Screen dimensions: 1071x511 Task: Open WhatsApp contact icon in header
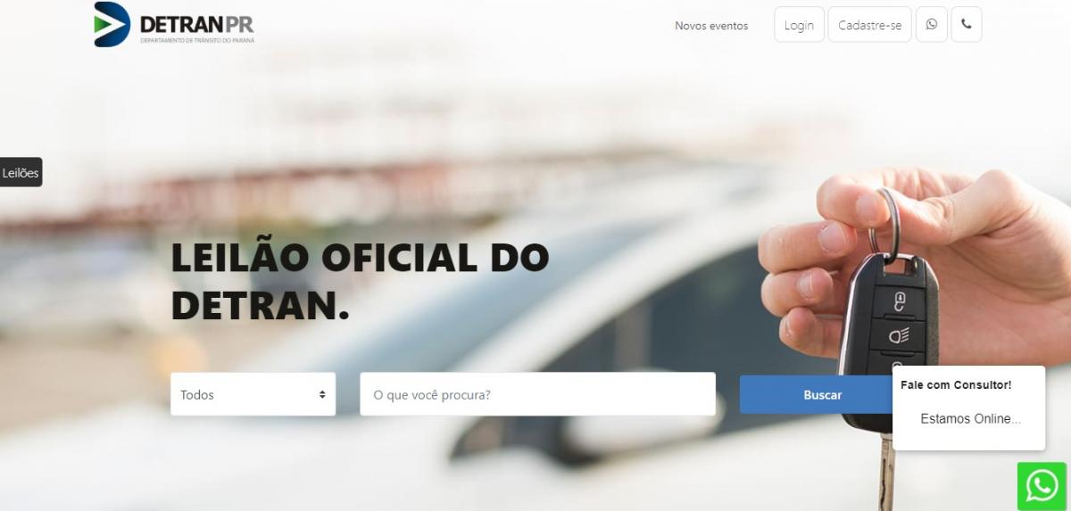(x=932, y=25)
